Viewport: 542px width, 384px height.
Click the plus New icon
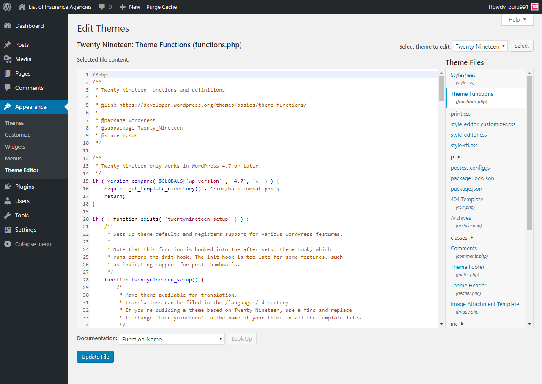click(123, 7)
